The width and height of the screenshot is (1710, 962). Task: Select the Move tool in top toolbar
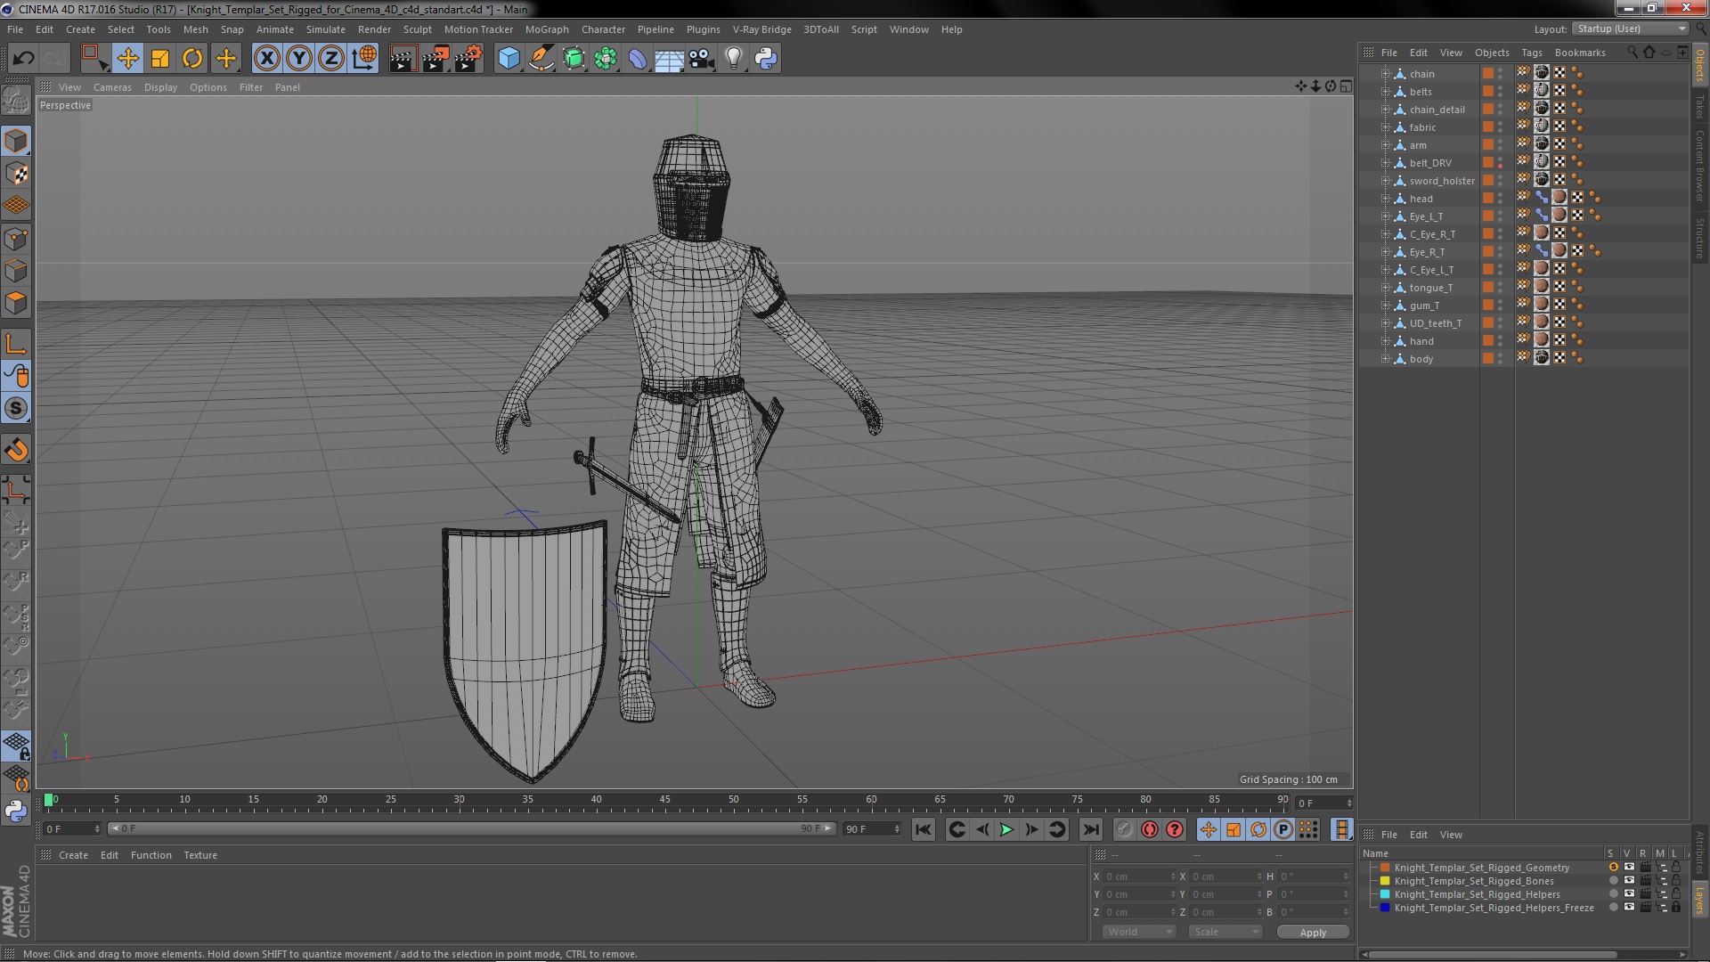127,59
